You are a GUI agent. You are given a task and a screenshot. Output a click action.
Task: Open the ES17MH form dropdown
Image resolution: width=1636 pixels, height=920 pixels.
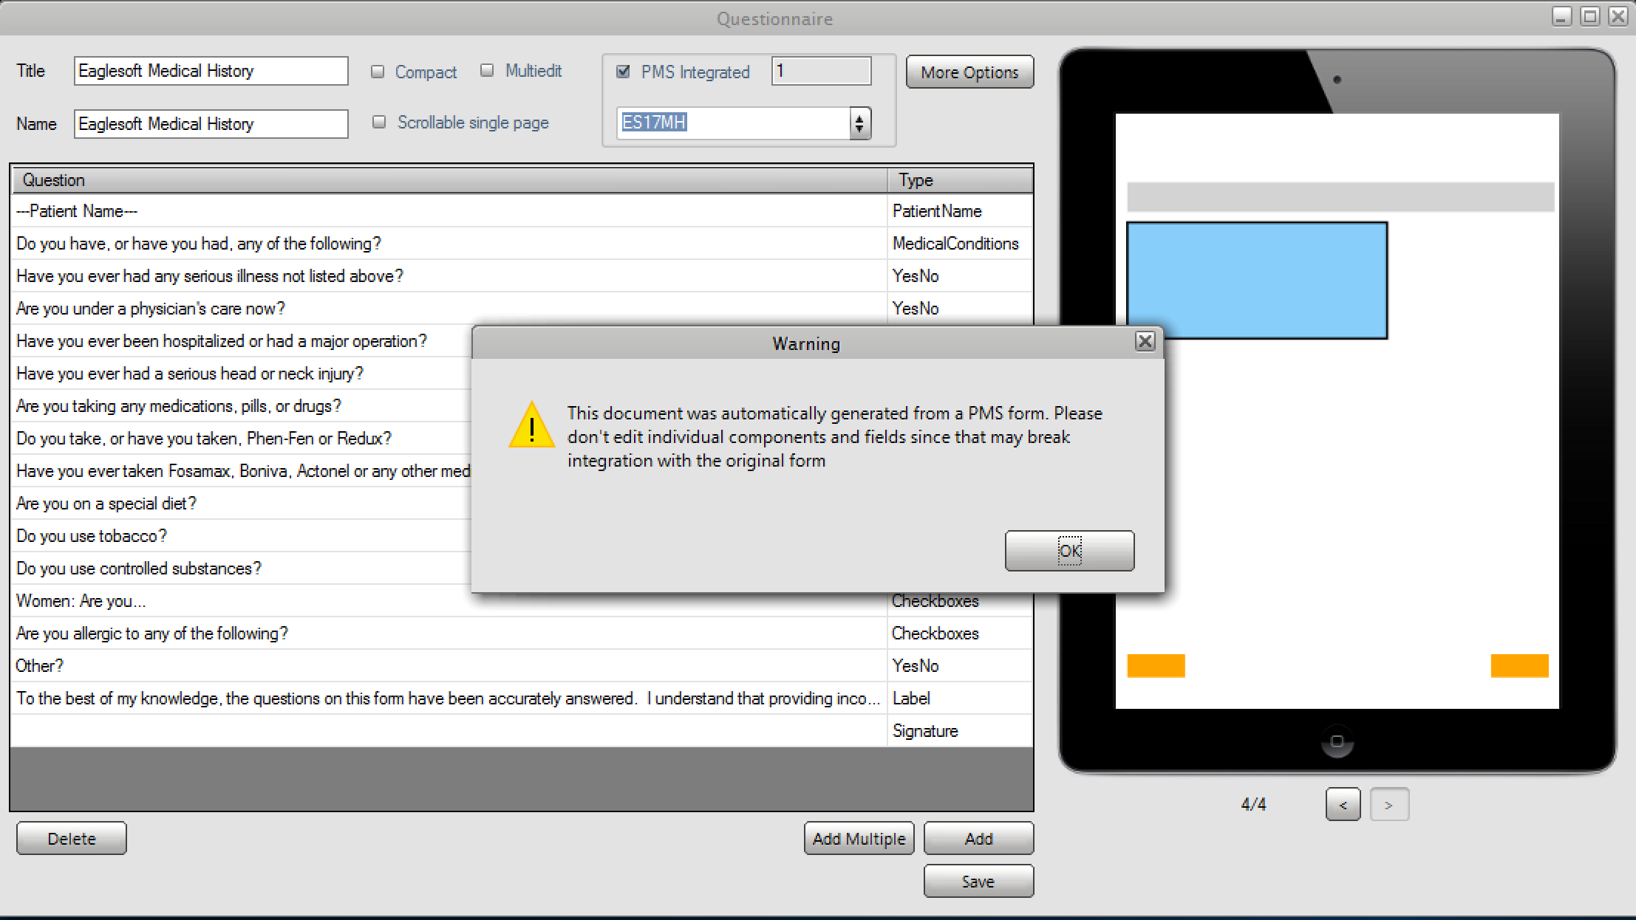[859, 123]
